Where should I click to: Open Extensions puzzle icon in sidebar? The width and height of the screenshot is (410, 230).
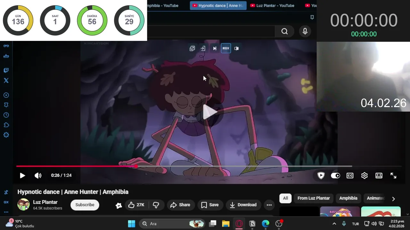tap(6, 125)
